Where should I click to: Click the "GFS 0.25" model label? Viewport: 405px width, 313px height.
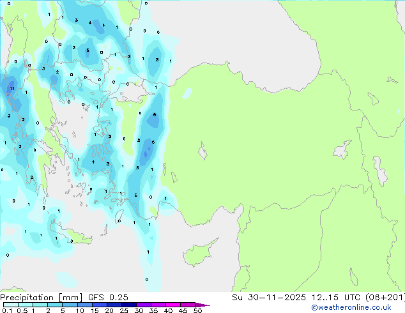point(108,297)
